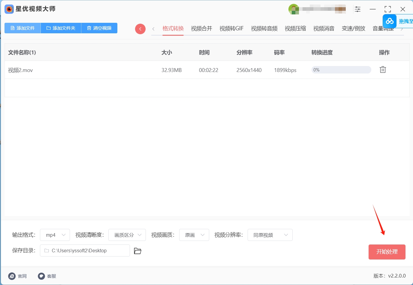
Task: Click the user avatar icon
Action: coord(294,9)
